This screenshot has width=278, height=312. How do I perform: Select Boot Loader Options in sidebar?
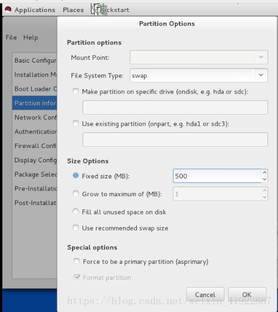click(x=34, y=89)
